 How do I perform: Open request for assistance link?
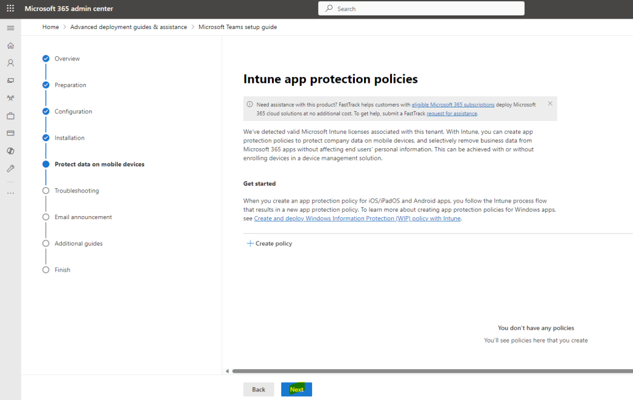coord(452,114)
